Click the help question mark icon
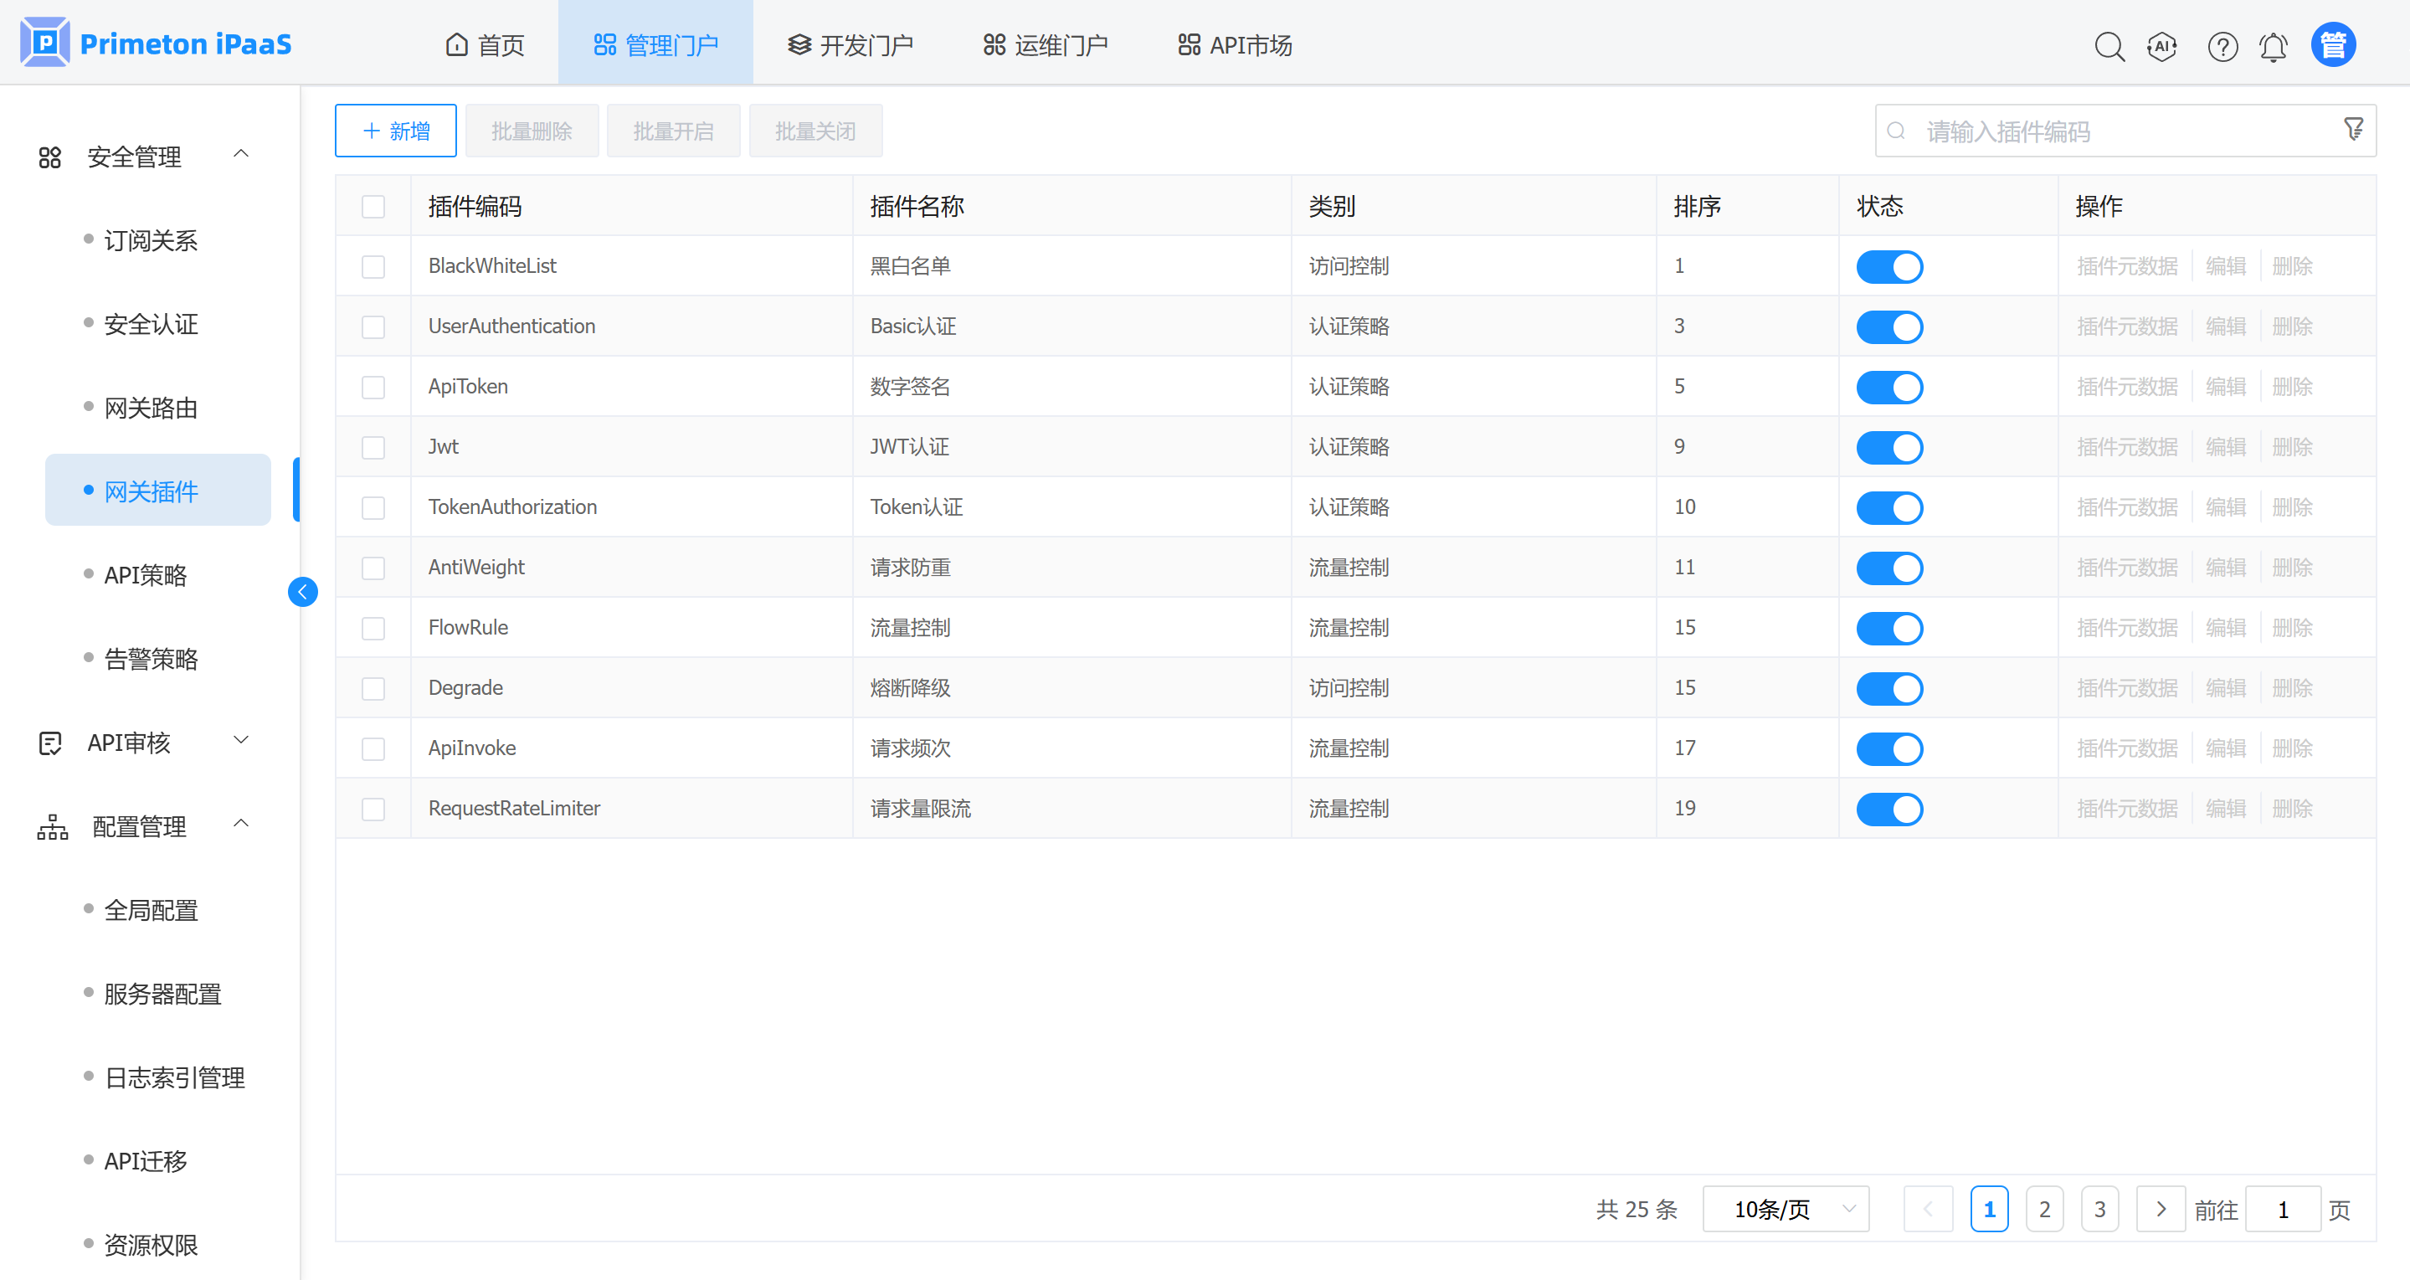This screenshot has height=1280, width=2410. [x=2222, y=46]
